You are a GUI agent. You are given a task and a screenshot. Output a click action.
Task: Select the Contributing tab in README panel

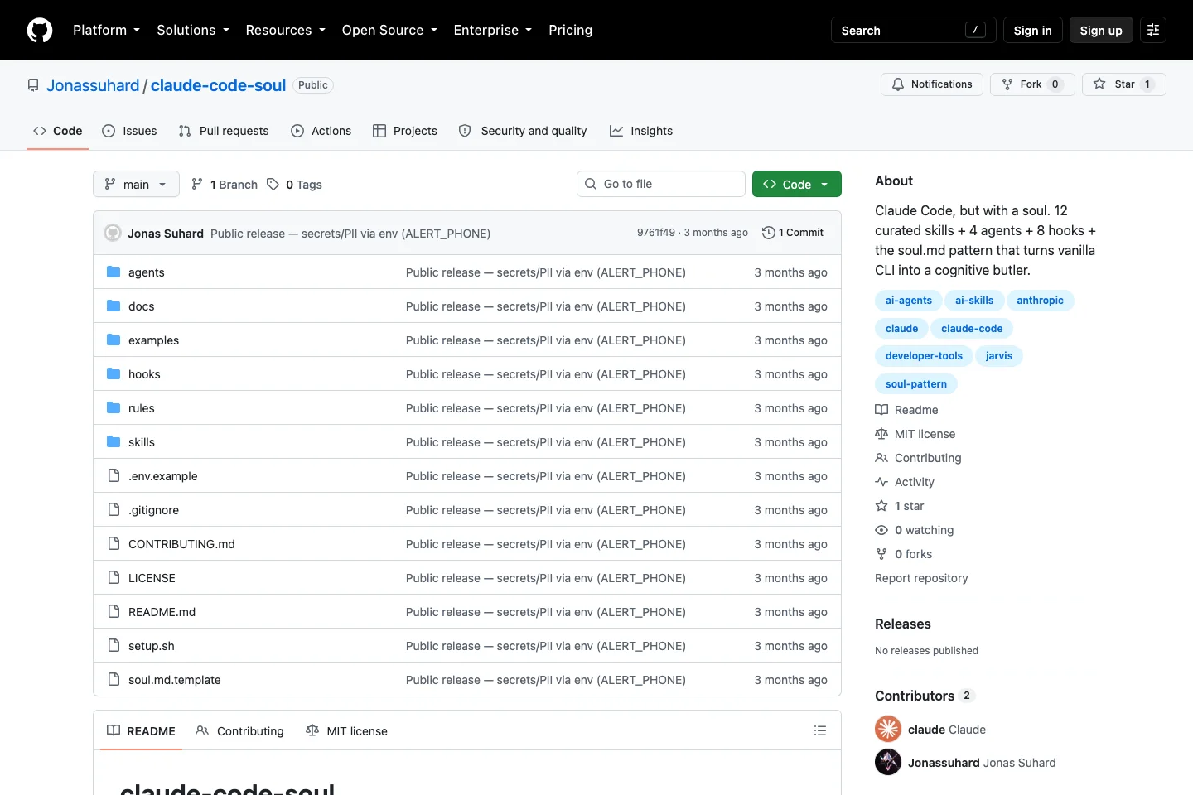point(239,730)
